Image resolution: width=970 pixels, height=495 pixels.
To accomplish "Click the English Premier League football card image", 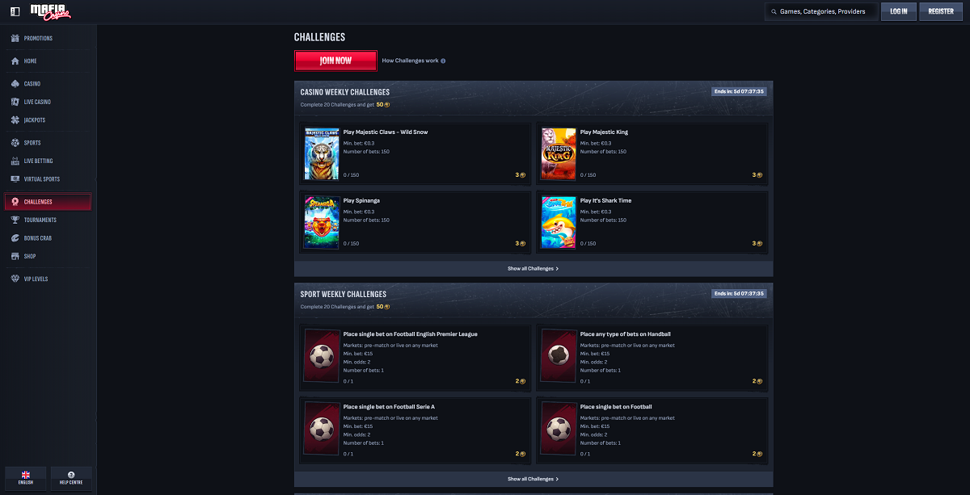I will pyautogui.click(x=322, y=357).
